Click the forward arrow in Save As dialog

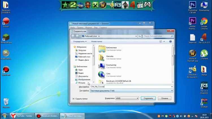point(77,36)
